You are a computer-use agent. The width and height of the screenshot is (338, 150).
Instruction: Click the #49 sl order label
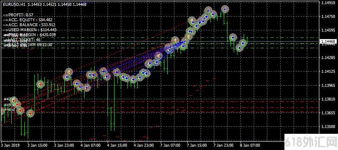click(9, 105)
